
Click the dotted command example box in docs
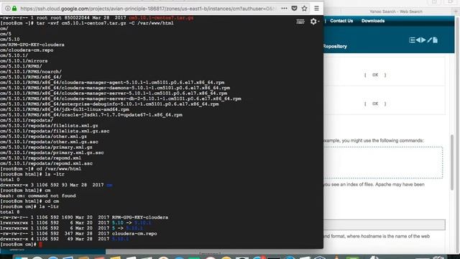point(383,163)
